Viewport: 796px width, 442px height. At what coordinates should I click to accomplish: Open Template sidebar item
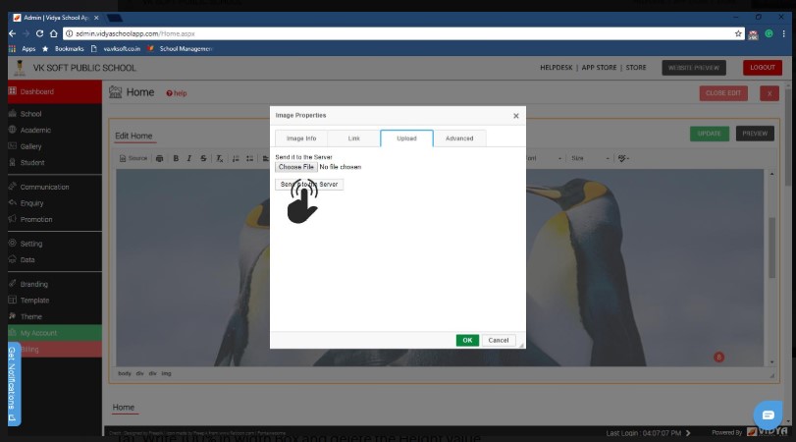[55, 301]
